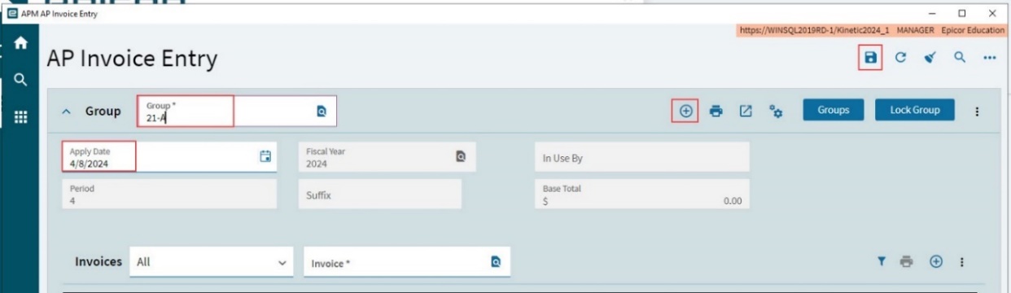Click into the Group input field
The image size is (1011, 293).
236,111
